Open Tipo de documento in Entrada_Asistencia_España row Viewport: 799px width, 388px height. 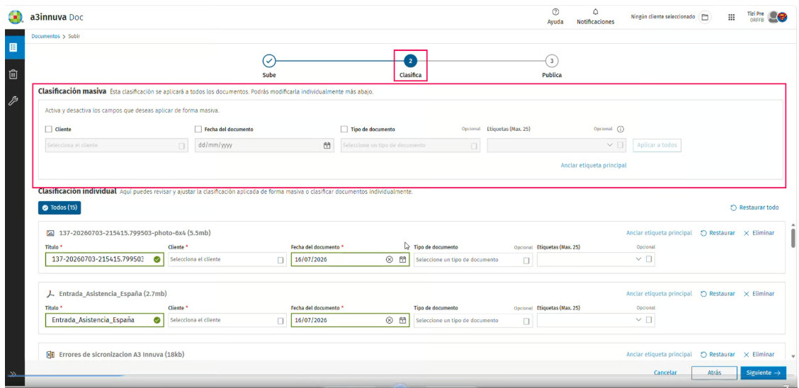473,320
